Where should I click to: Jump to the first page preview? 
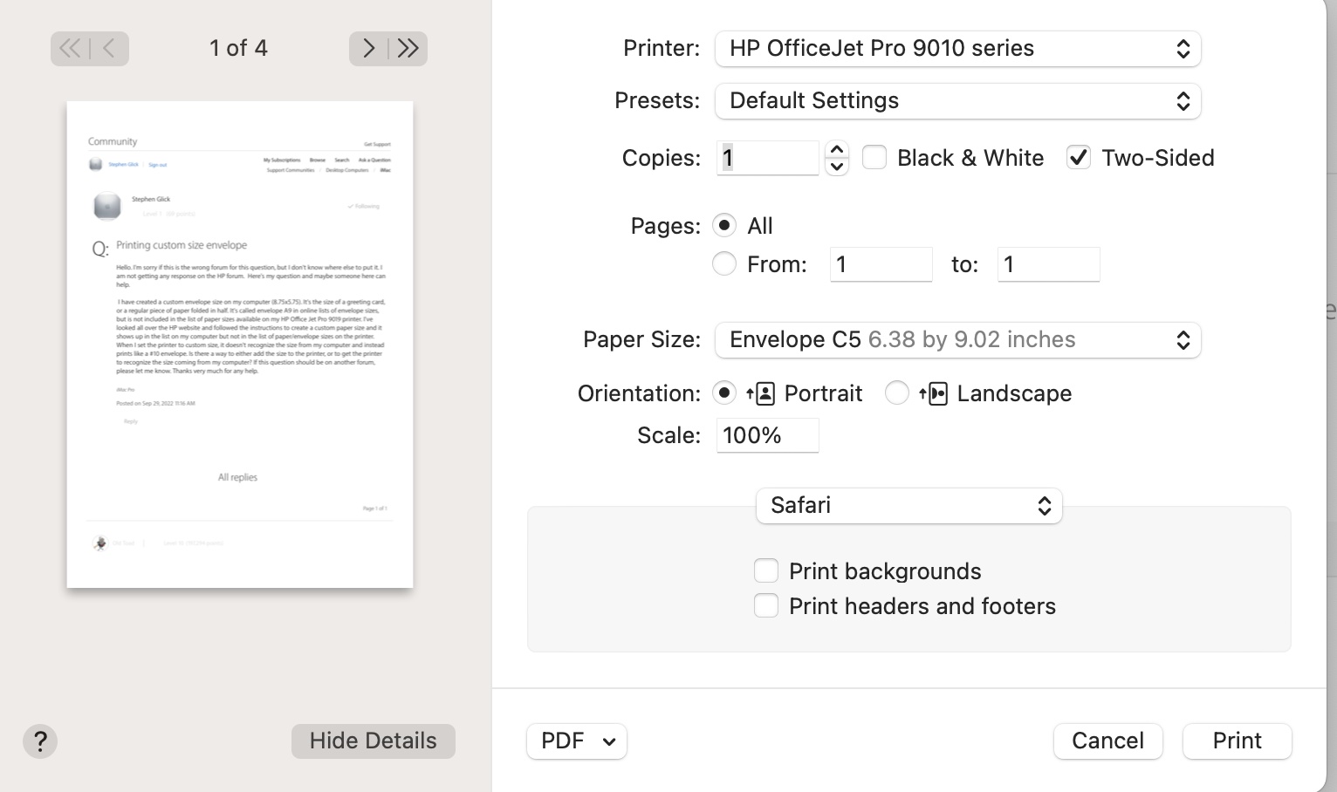tap(69, 48)
